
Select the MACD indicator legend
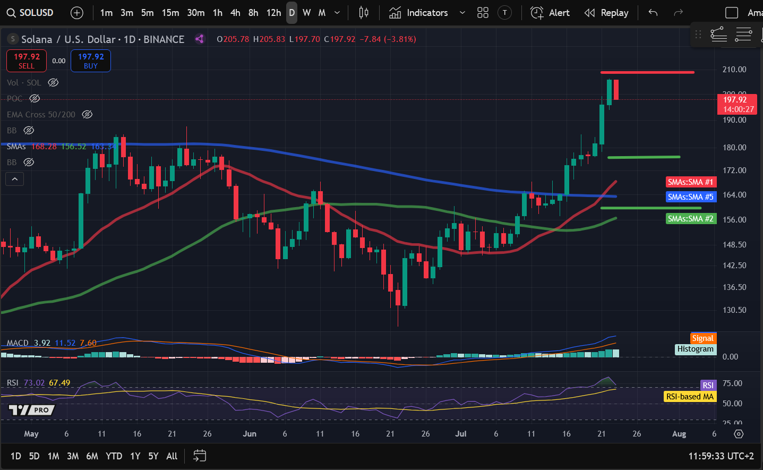pyautogui.click(x=18, y=343)
